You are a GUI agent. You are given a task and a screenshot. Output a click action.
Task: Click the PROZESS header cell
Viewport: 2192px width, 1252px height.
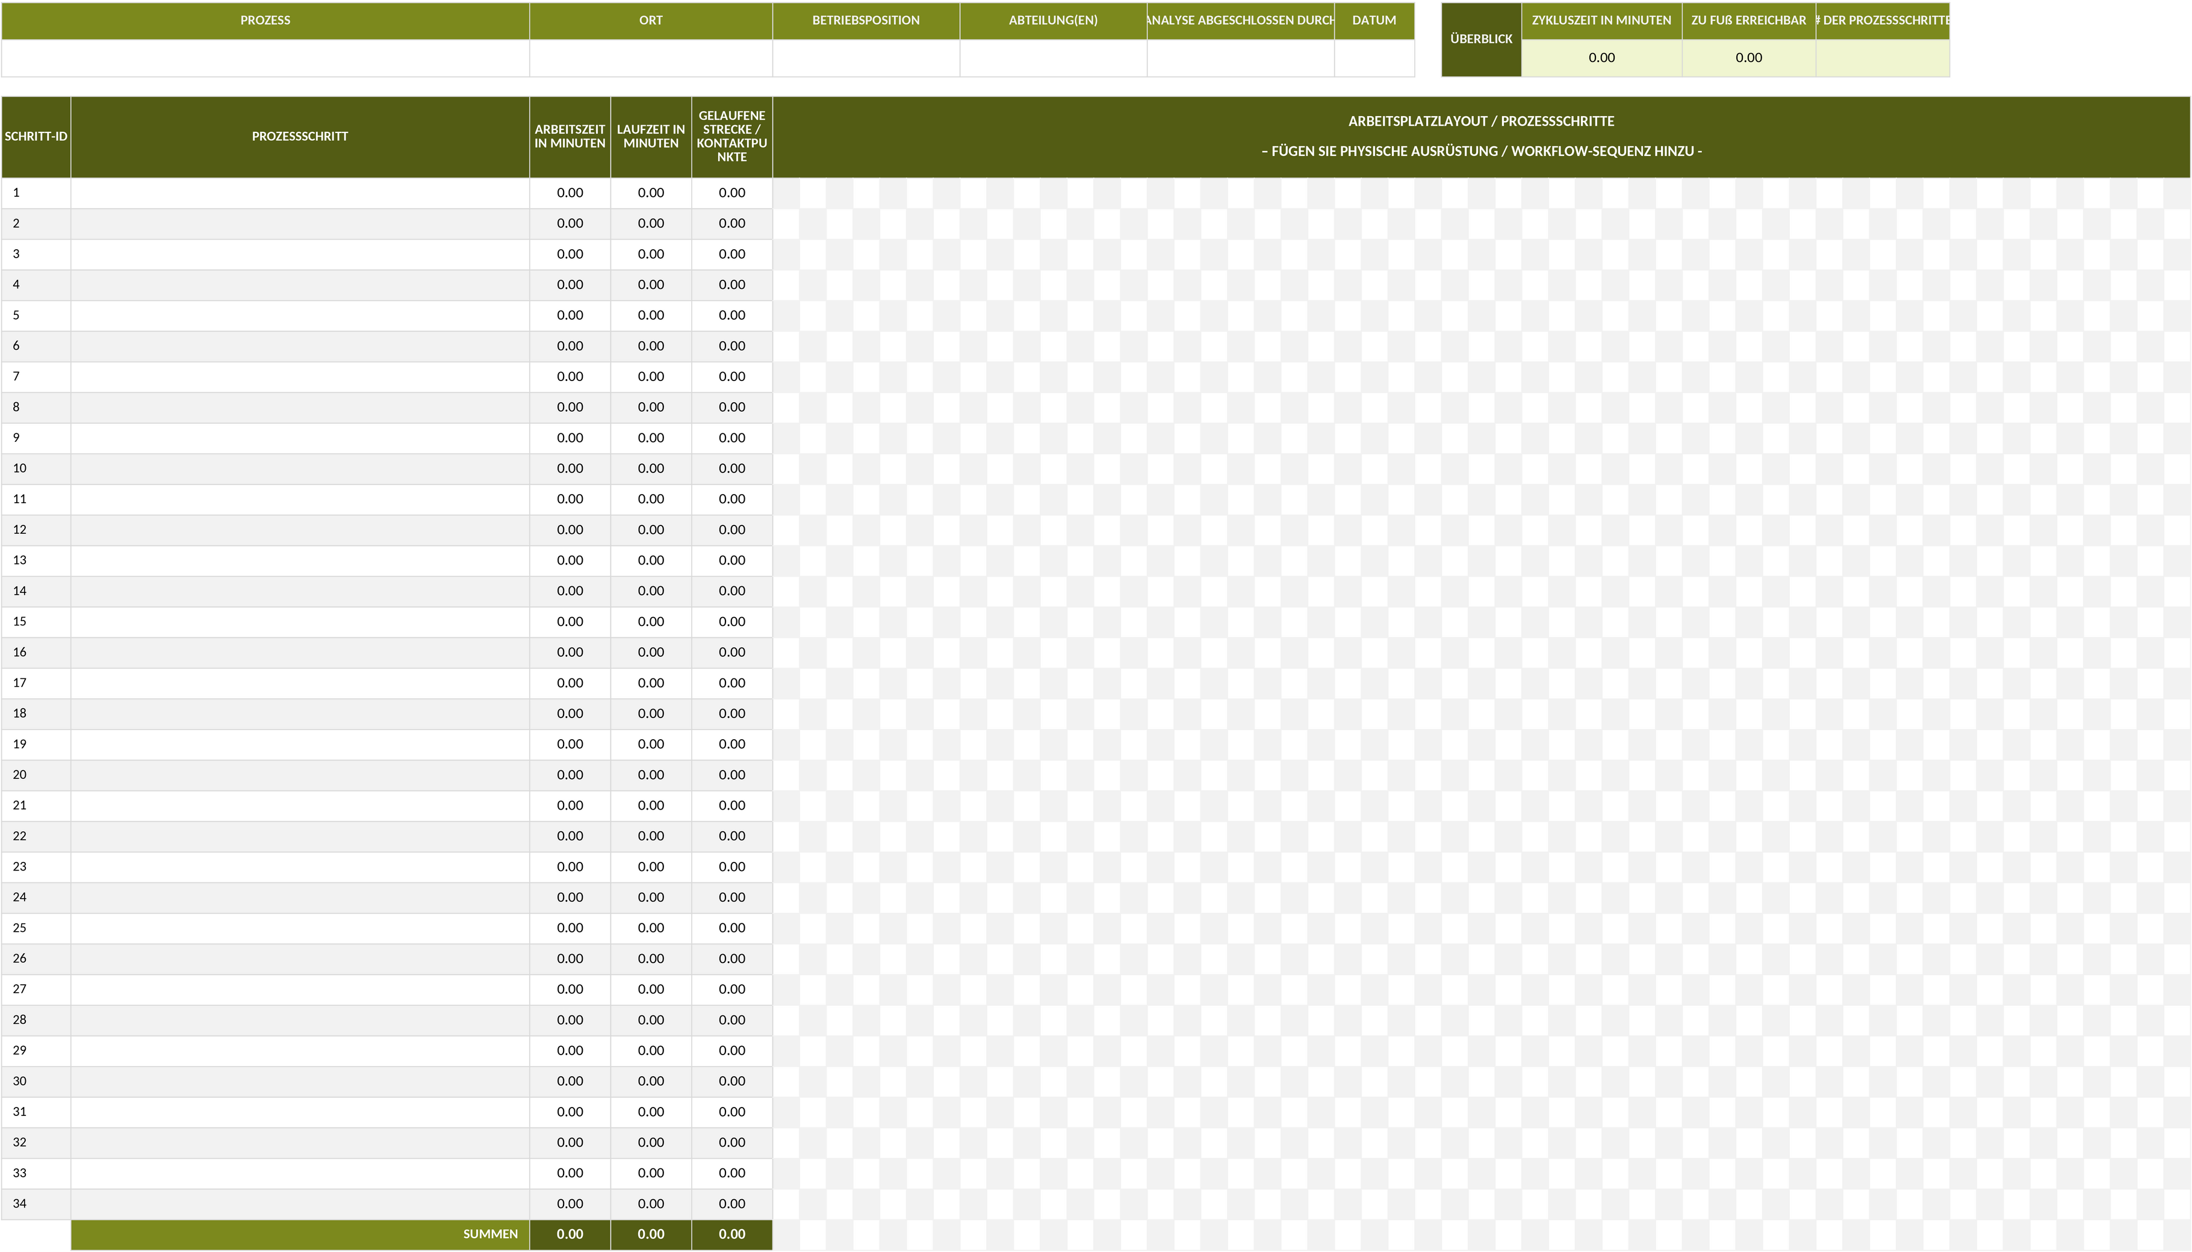pyautogui.click(x=265, y=20)
